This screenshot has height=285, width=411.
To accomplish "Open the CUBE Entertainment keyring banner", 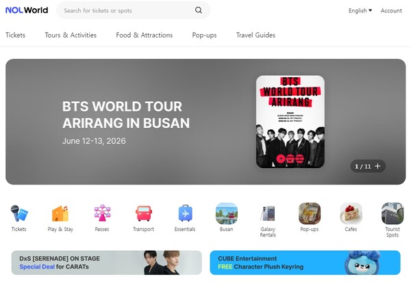I will (305, 262).
